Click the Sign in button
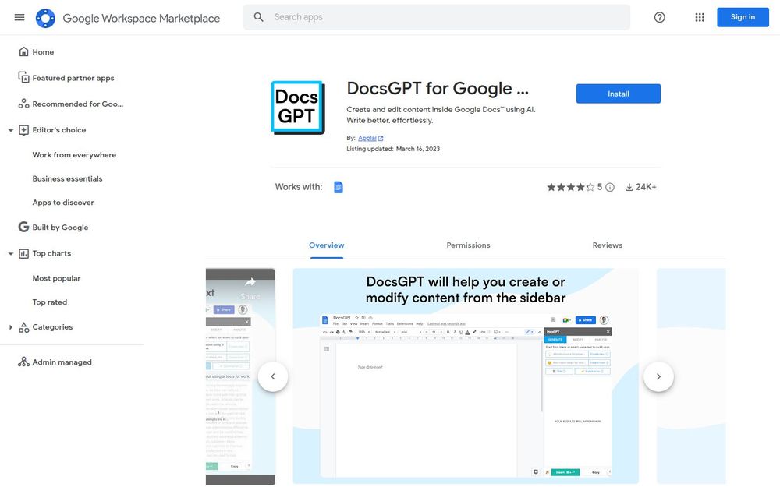Image resolution: width=780 pixels, height=487 pixels. click(743, 17)
